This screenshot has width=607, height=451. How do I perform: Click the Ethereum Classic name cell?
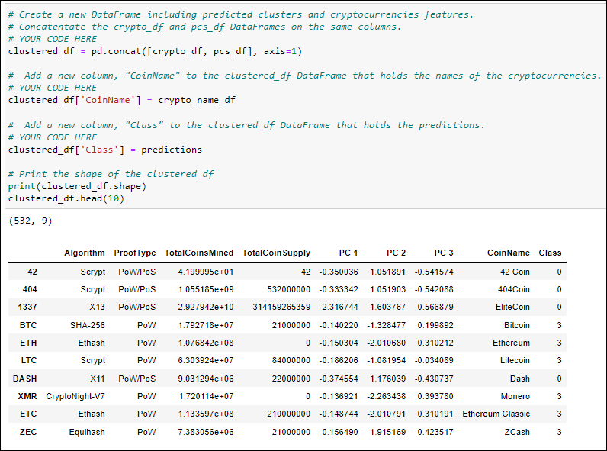pyautogui.click(x=496, y=414)
